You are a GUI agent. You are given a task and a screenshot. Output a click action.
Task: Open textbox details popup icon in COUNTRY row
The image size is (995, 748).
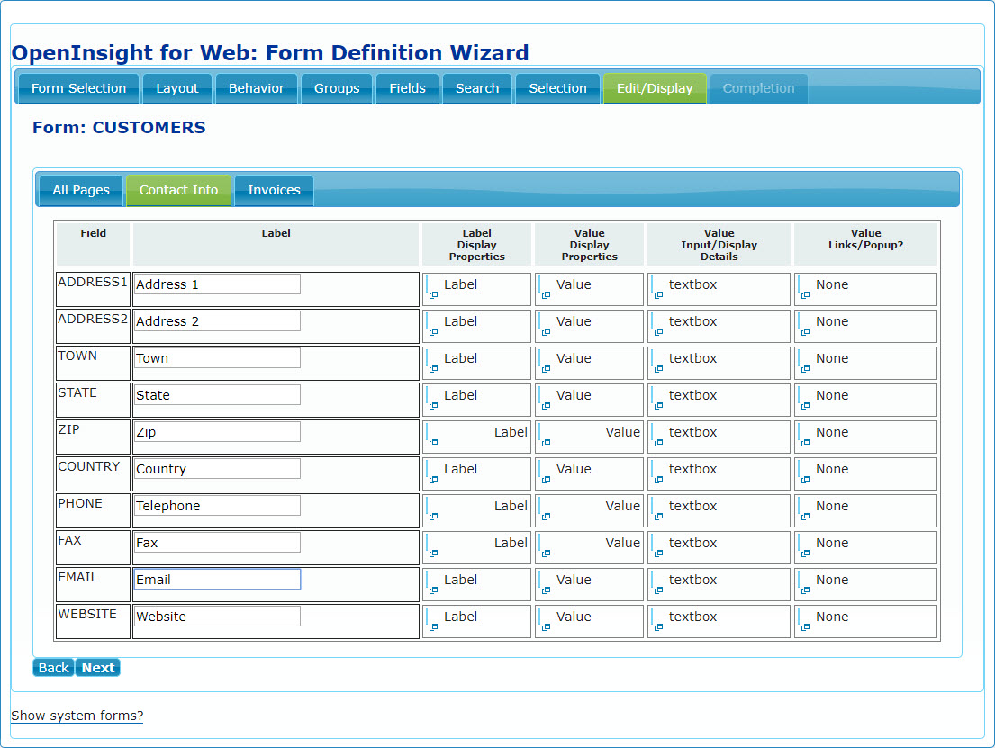coord(658,479)
